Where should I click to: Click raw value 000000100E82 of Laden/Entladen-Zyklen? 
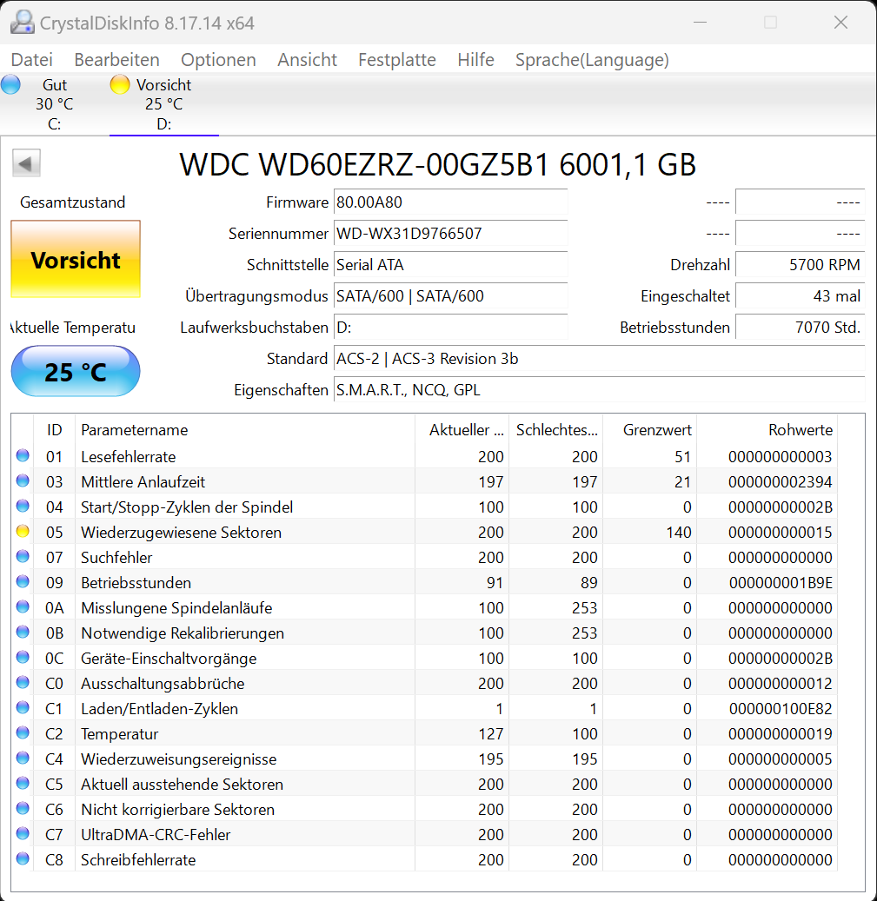(x=781, y=708)
